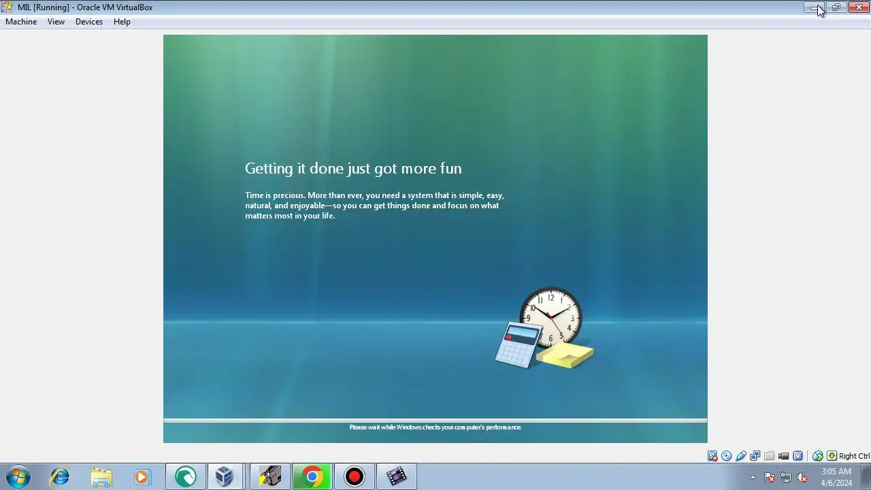Image resolution: width=871 pixels, height=490 pixels.
Task: Switch to the VirtualBox taskbar button
Action: (225, 476)
